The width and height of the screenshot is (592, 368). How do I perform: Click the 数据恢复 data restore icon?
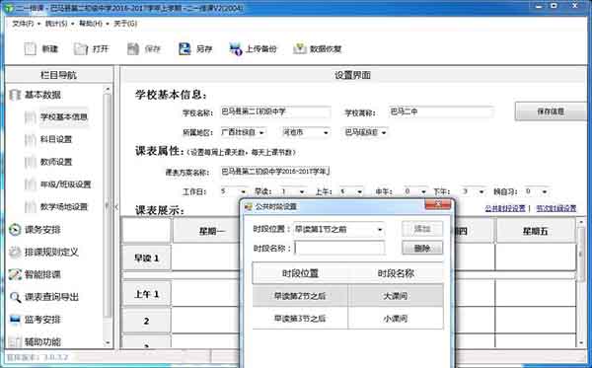click(299, 48)
